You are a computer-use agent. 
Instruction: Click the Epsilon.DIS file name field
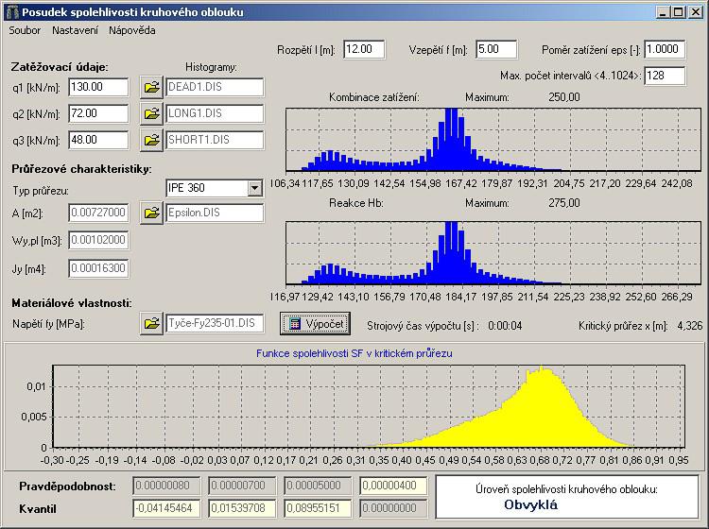(x=215, y=213)
